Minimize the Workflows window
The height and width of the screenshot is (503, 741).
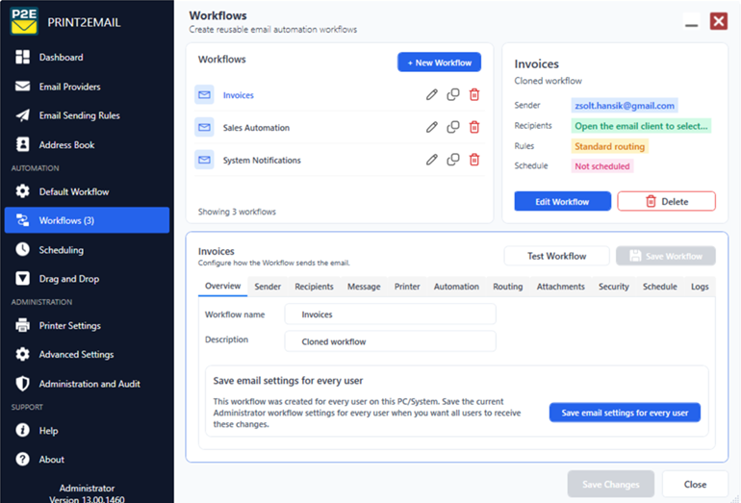(x=691, y=22)
